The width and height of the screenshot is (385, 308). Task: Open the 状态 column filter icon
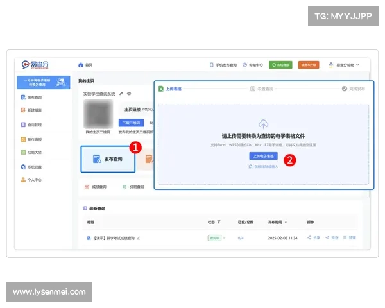pos(219,222)
